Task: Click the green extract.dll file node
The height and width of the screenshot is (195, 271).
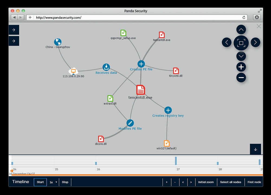Action: (110, 99)
